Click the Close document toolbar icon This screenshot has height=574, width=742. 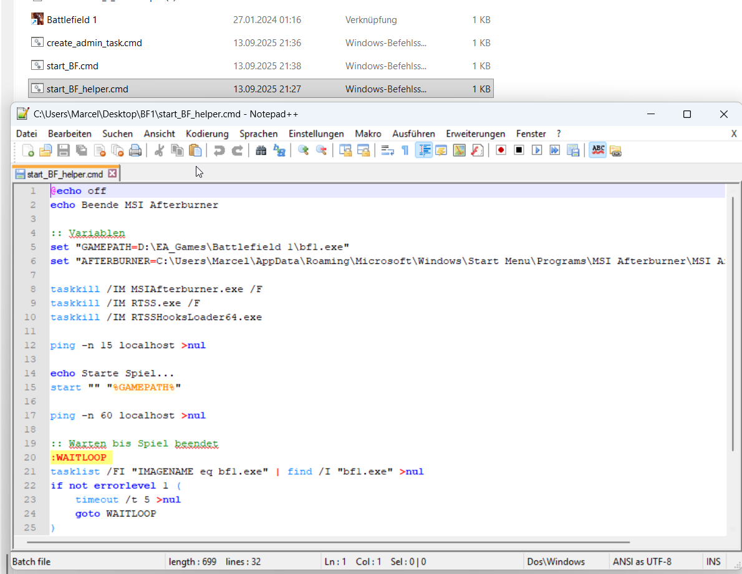pos(99,150)
